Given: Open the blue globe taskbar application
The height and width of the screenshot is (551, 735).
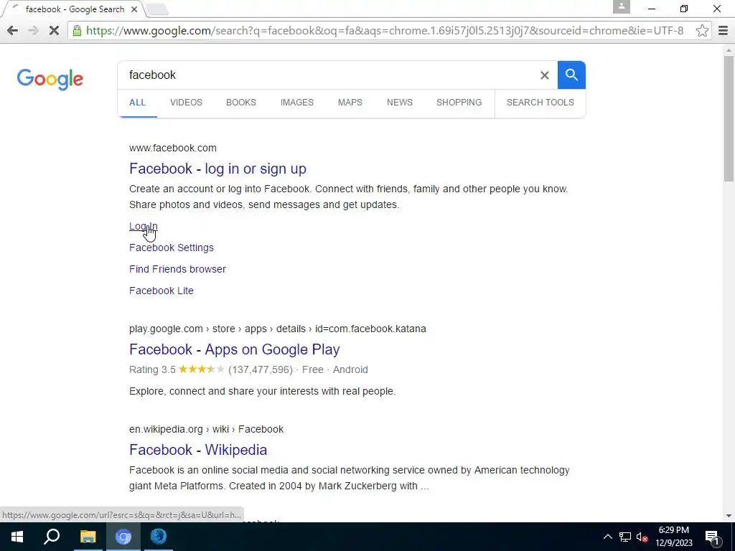Looking at the screenshot, I should click(159, 537).
